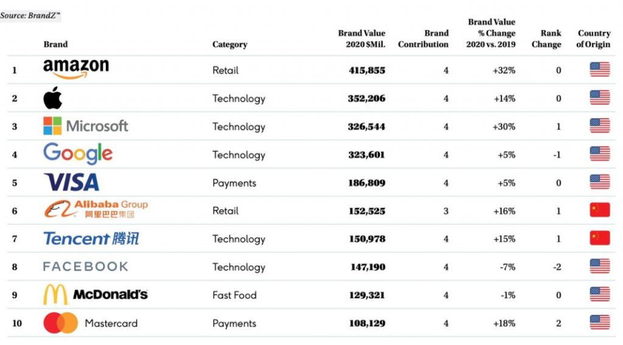
Task: Click the Mastercard circles logo
Action: pyautogui.click(x=61, y=323)
